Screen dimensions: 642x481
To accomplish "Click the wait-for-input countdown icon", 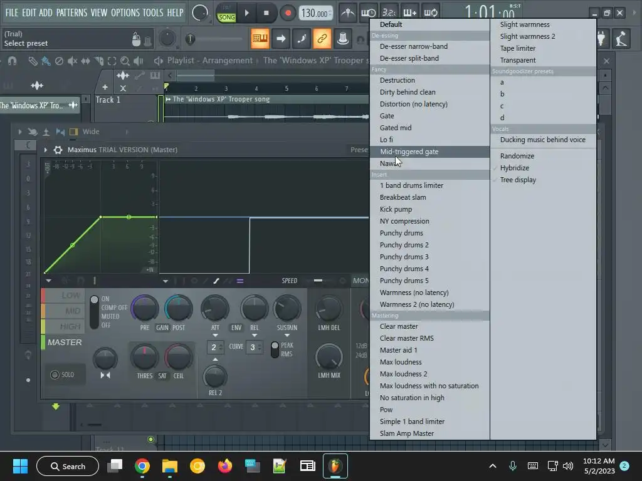I will (368, 13).
